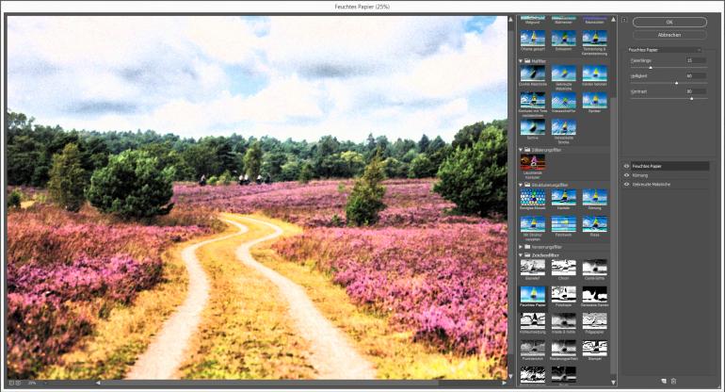Toggle visibility of Gekreuzte Malstriche effect layer

pyautogui.click(x=626, y=184)
